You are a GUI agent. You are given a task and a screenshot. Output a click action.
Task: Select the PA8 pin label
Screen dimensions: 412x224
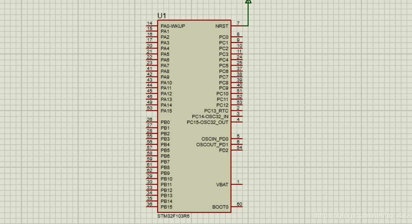165,71
